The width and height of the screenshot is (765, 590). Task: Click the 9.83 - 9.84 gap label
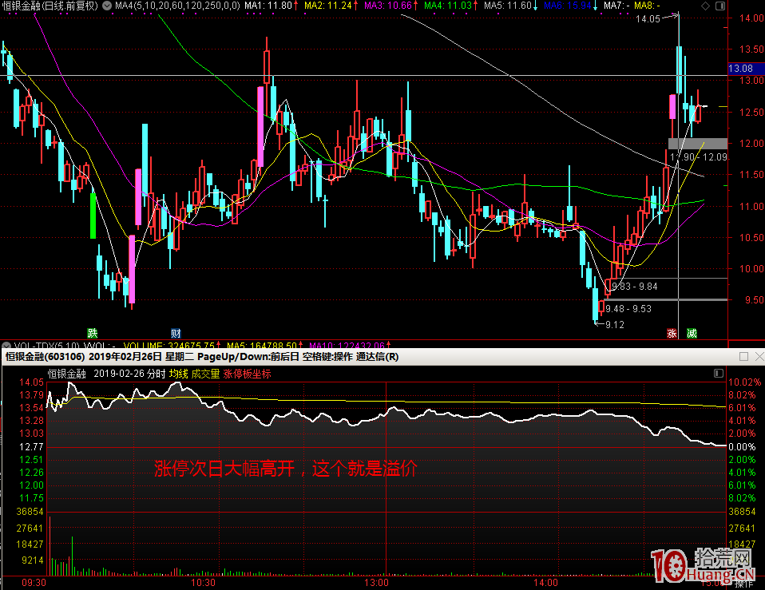pyautogui.click(x=635, y=287)
